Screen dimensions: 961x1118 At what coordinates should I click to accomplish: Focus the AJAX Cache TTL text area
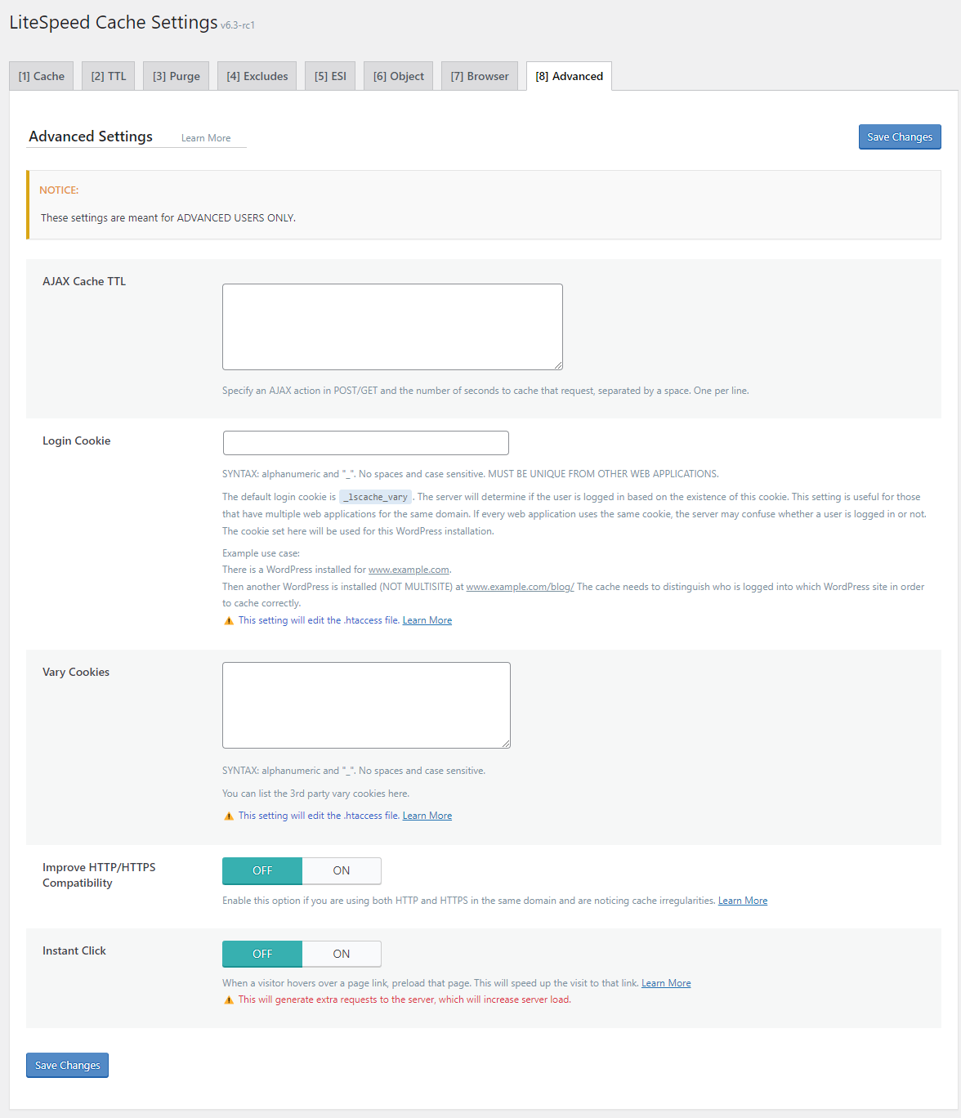[x=392, y=327]
